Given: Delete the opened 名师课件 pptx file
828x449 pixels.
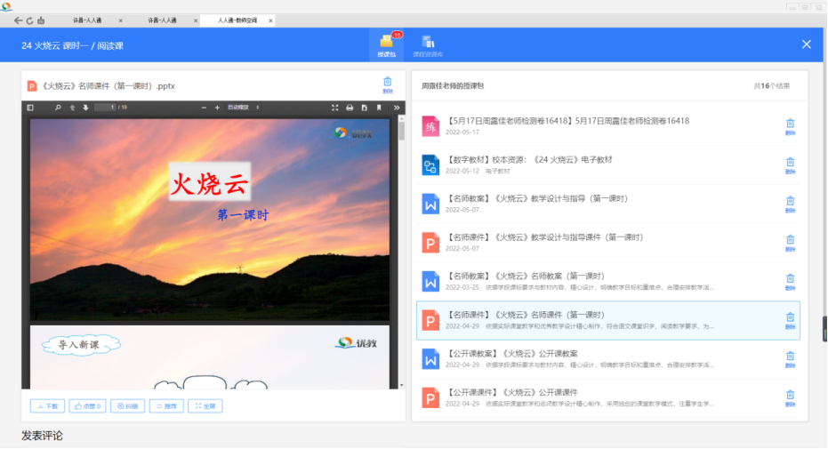Looking at the screenshot, I should point(387,84).
